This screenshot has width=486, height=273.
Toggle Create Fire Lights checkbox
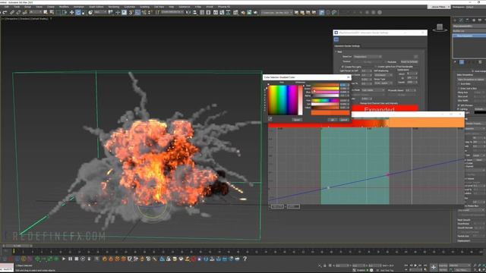(x=342, y=67)
